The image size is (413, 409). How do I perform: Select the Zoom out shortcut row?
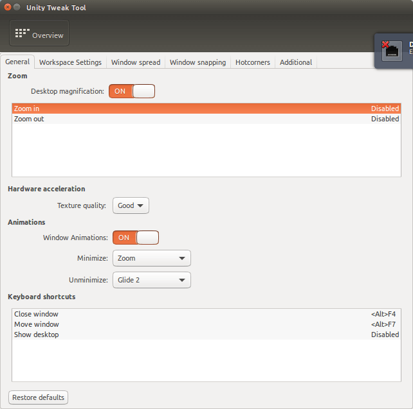click(206, 119)
